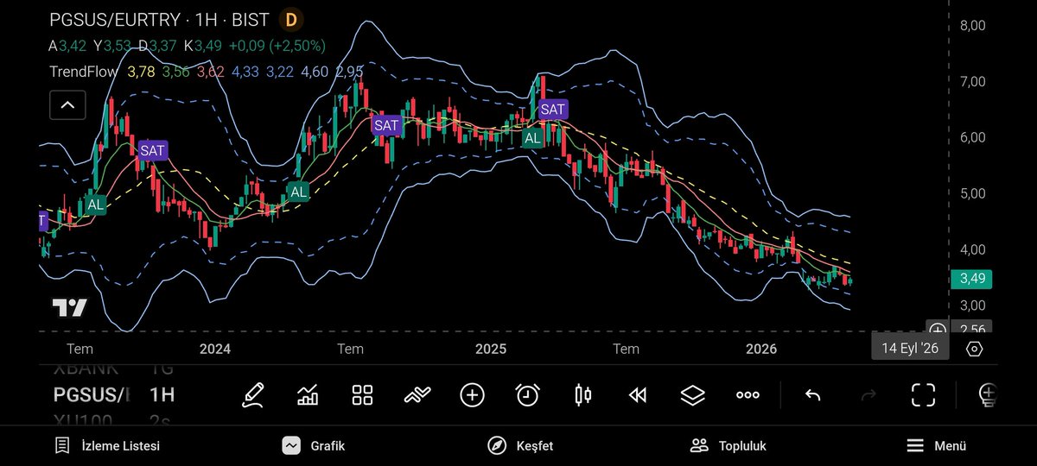Click the SAT signal in early 2025
This screenshot has height=466, width=1037.
click(x=553, y=109)
